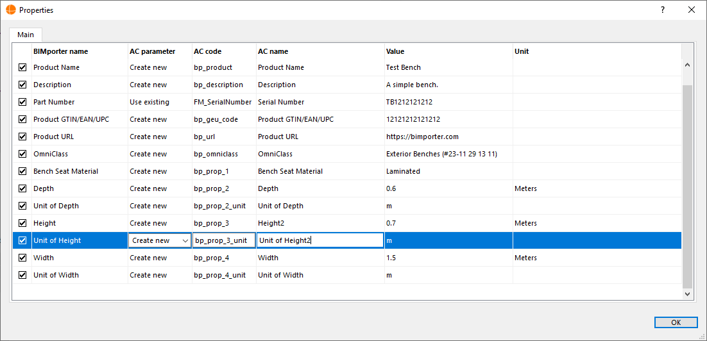Uncheck the Unit of Depth checkbox
This screenshot has height=341, width=707.
22,206
